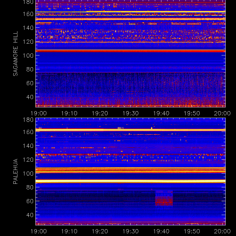The height and width of the screenshot is (236, 236).
Task: Click 20:00 time label under Sagamore Hill plot
Action: click(x=222, y=113)
